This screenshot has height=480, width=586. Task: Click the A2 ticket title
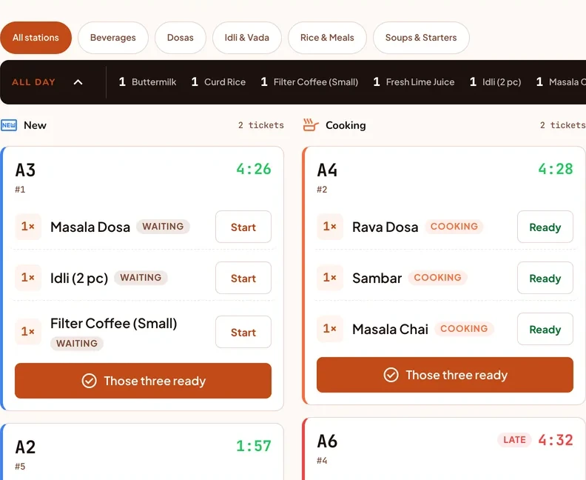[25, 447]
